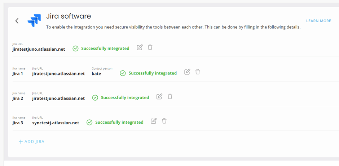339x166 pixels.
Task: Delete the Jira 3 integration
Action: [x=164, y=121]
